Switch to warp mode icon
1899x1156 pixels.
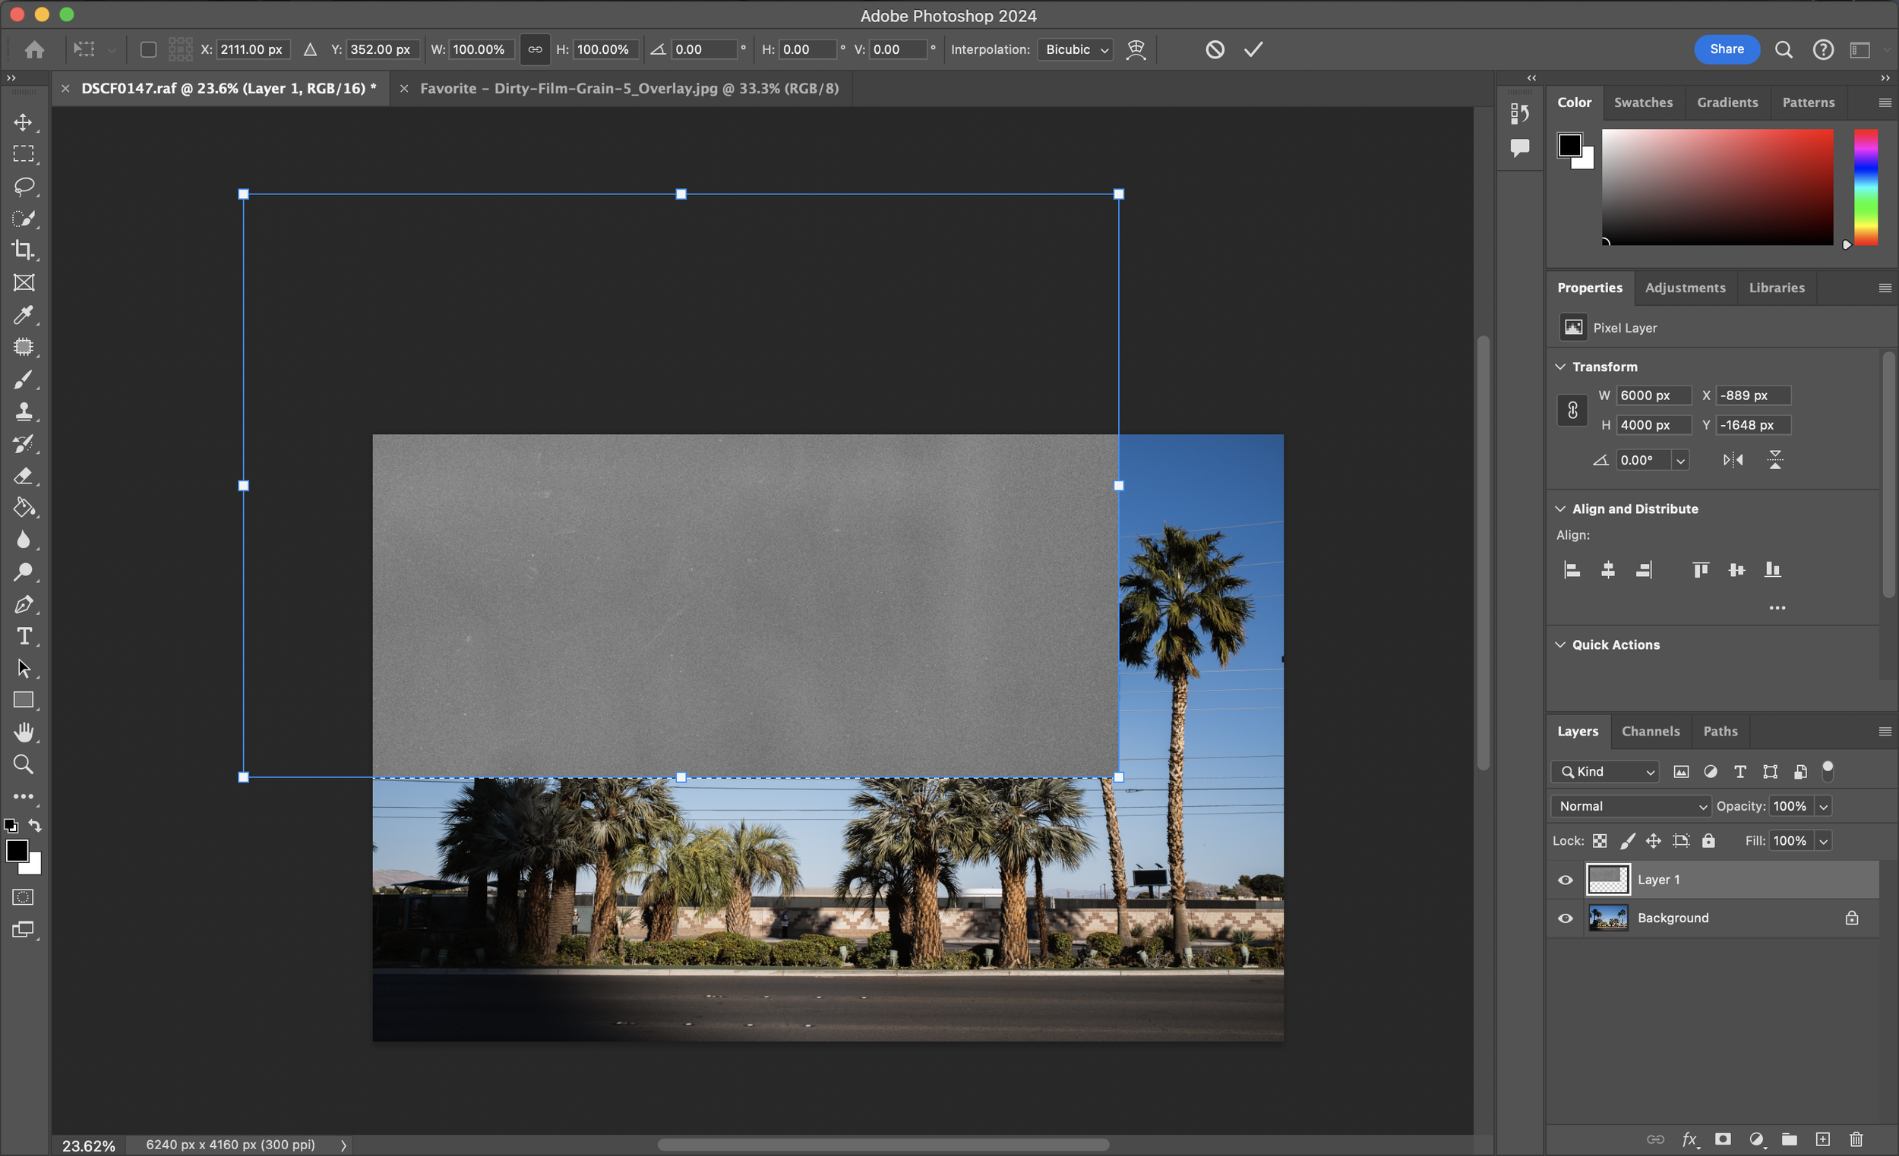point(1136,49)
